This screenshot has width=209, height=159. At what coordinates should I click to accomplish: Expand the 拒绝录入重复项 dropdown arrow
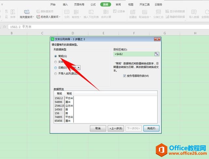coord(59,17)
